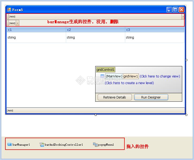
Task: Select the string cell under c3
Action: click(155, 38)
